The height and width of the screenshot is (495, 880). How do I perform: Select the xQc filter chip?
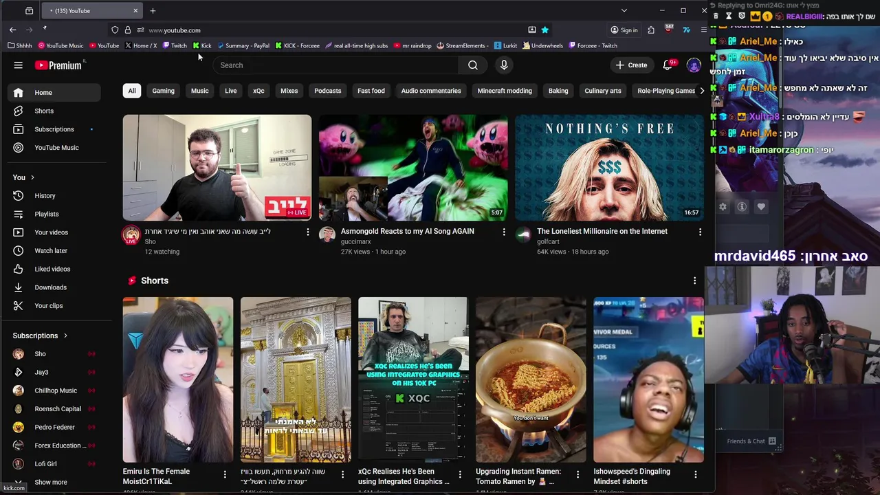[258, 91]
